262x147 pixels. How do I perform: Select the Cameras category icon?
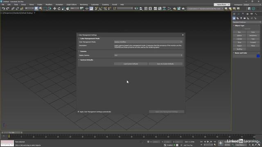point(245,18)
